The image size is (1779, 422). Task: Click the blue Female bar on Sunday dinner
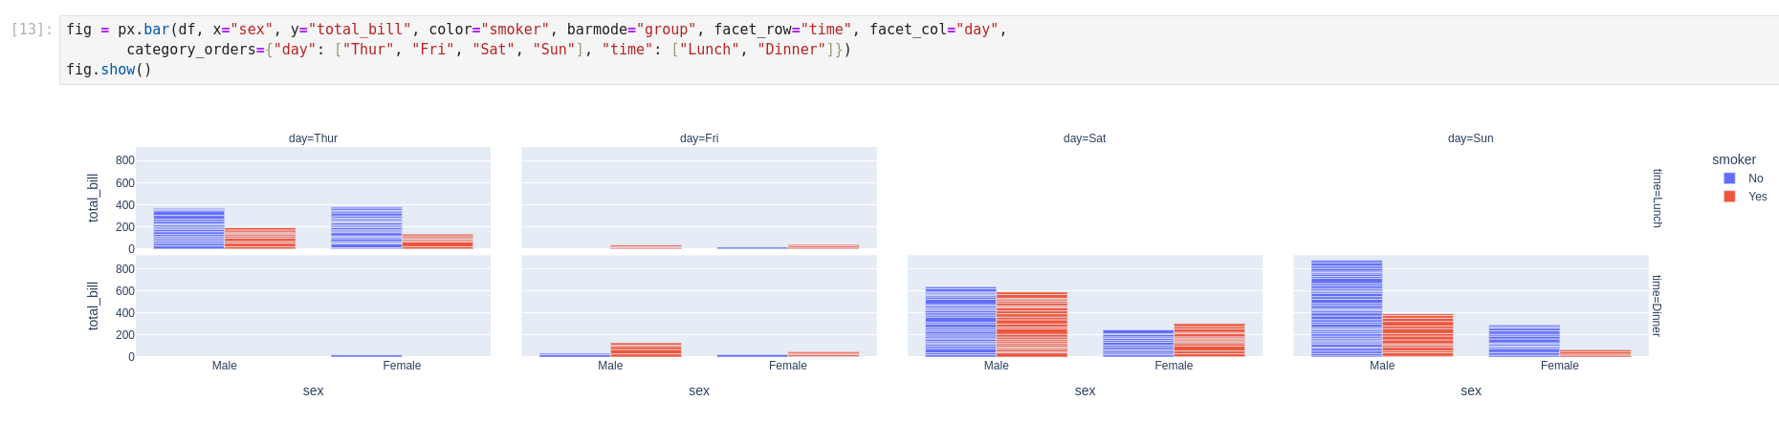pos(1524,341)
